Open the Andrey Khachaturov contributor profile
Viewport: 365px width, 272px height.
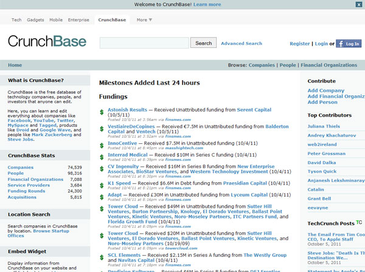[332, 135]
